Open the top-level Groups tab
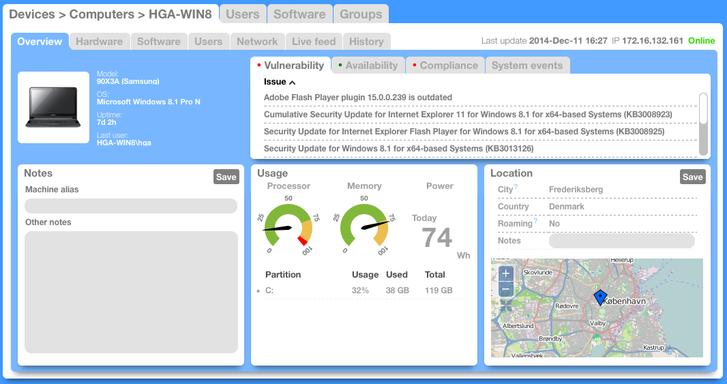The width and height of the screenshot is (727, 384). 361,14
